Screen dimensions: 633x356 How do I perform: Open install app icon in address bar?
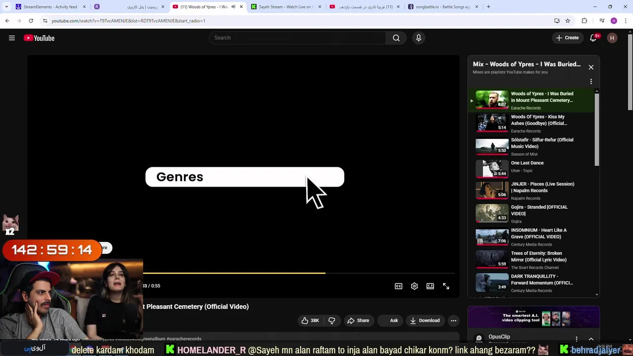click(x=557, y=21)
